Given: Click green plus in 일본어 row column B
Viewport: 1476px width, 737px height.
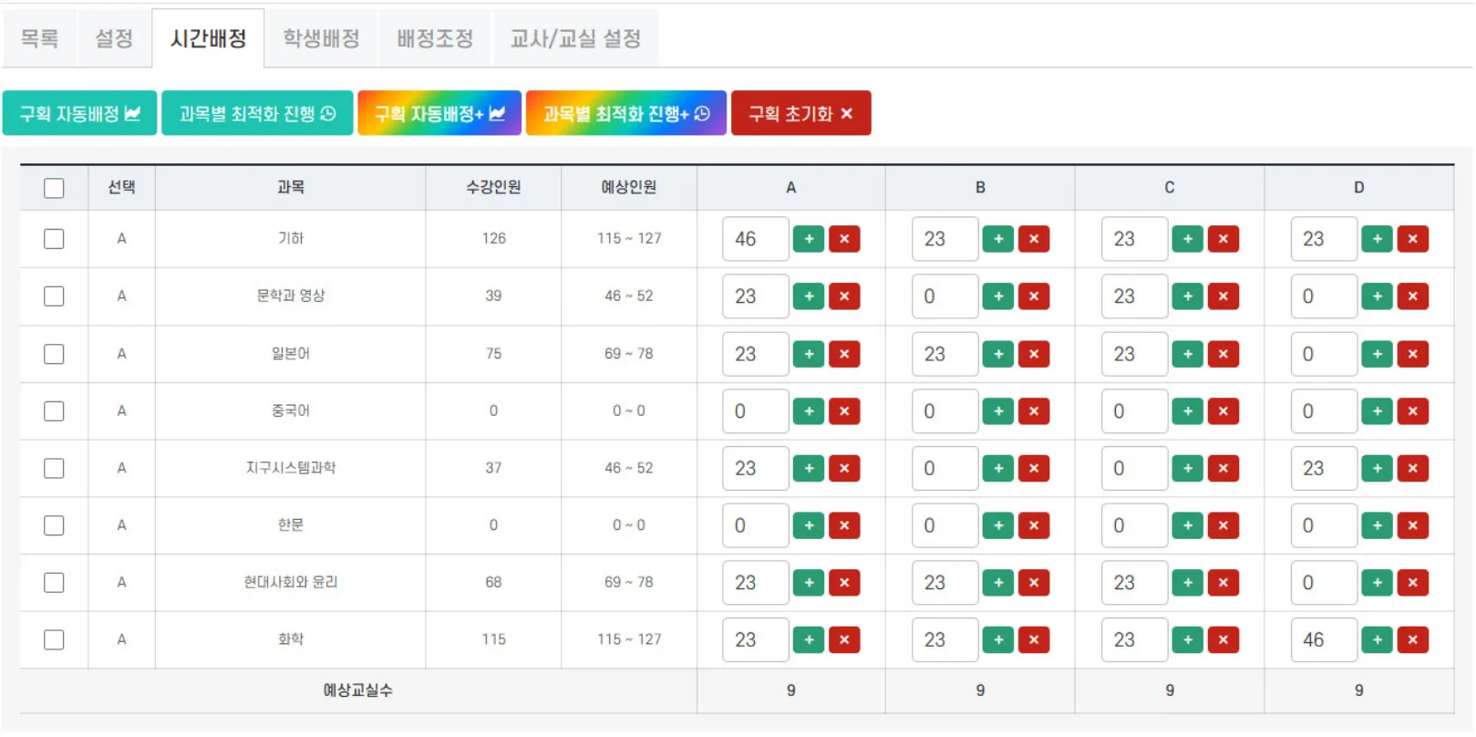Looking at the screenshot, I should tap(998, 354).
